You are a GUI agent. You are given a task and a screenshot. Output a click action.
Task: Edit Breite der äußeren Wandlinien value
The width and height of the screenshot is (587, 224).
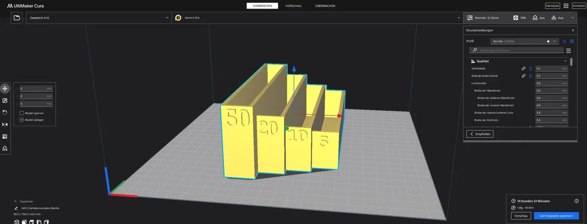tap(552, 98)
